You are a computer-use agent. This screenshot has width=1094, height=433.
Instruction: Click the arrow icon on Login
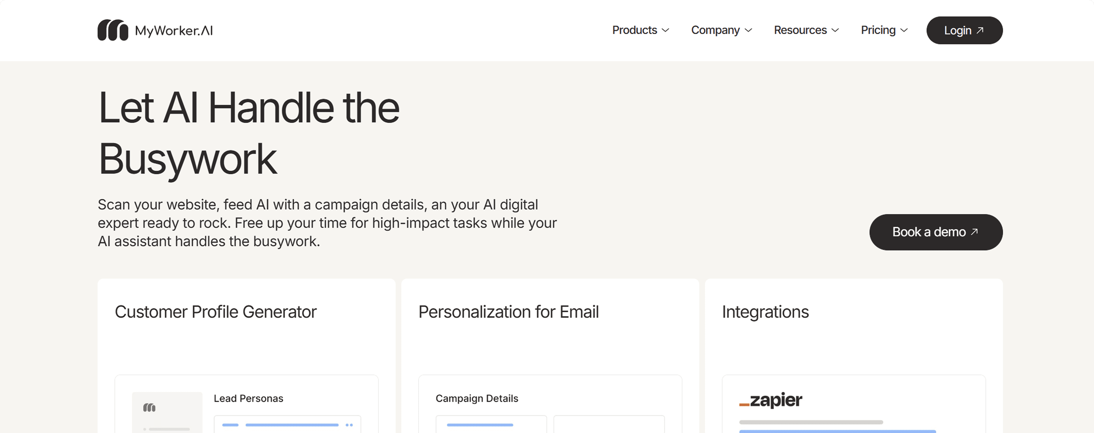[x=980, y=30]
